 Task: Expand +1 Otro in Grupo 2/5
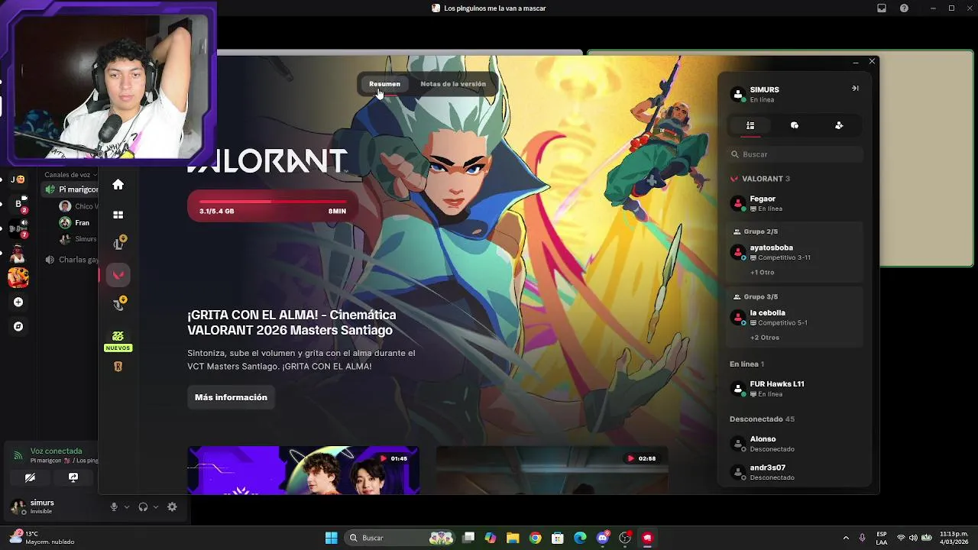(762, 272)
